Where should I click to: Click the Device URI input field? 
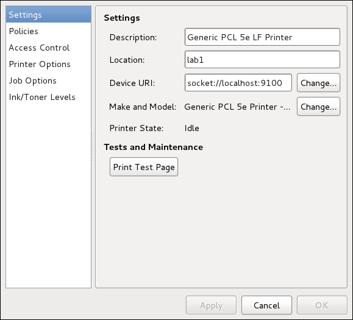pyautogui.click(x=238, y=83)
